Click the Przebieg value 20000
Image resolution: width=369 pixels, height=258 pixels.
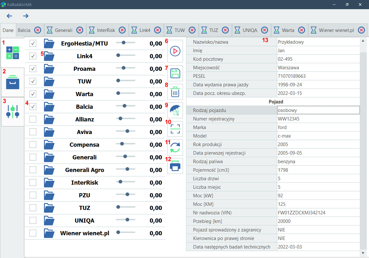pyautogui.click(x=318, y=221)
